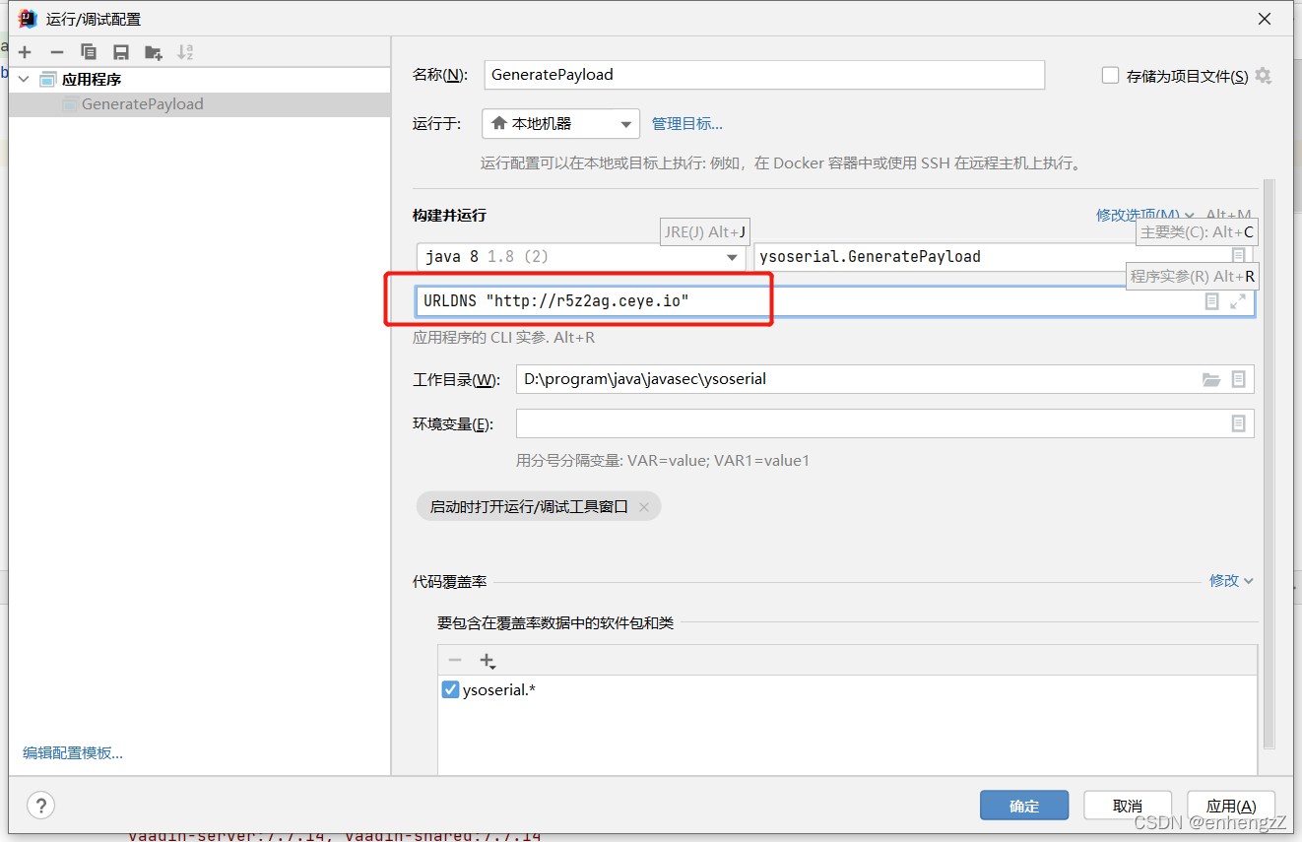Add a new run configuration
This screenshot has height=842, width=1302.
[x=26, y=52]
